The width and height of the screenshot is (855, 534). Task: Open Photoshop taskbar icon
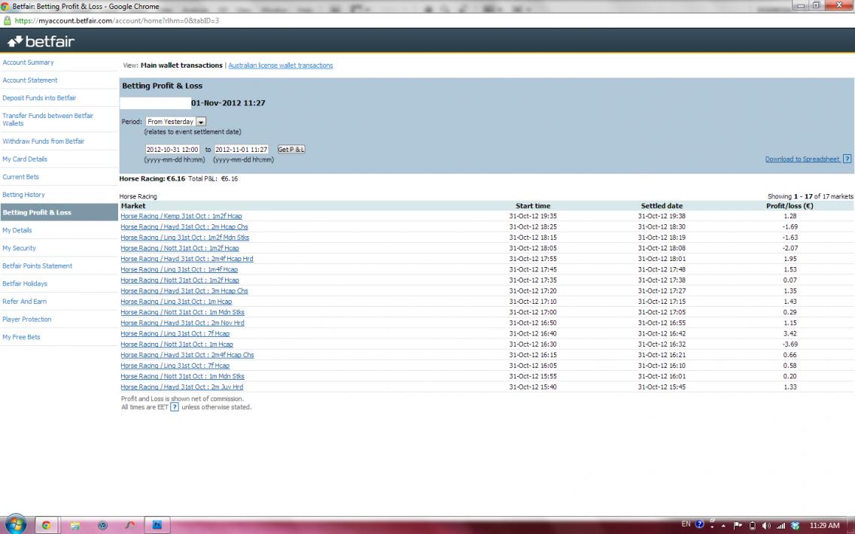(157, 525)
